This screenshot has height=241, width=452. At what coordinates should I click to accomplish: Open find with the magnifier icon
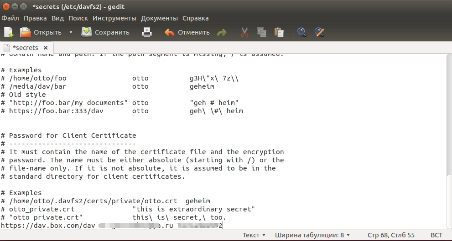click(x=301, y=32)
